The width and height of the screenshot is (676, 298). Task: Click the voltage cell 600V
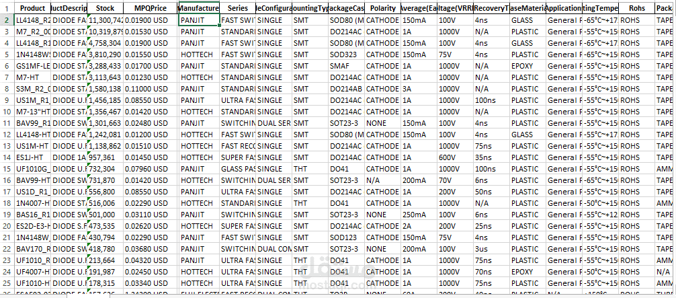click(455, 157)
